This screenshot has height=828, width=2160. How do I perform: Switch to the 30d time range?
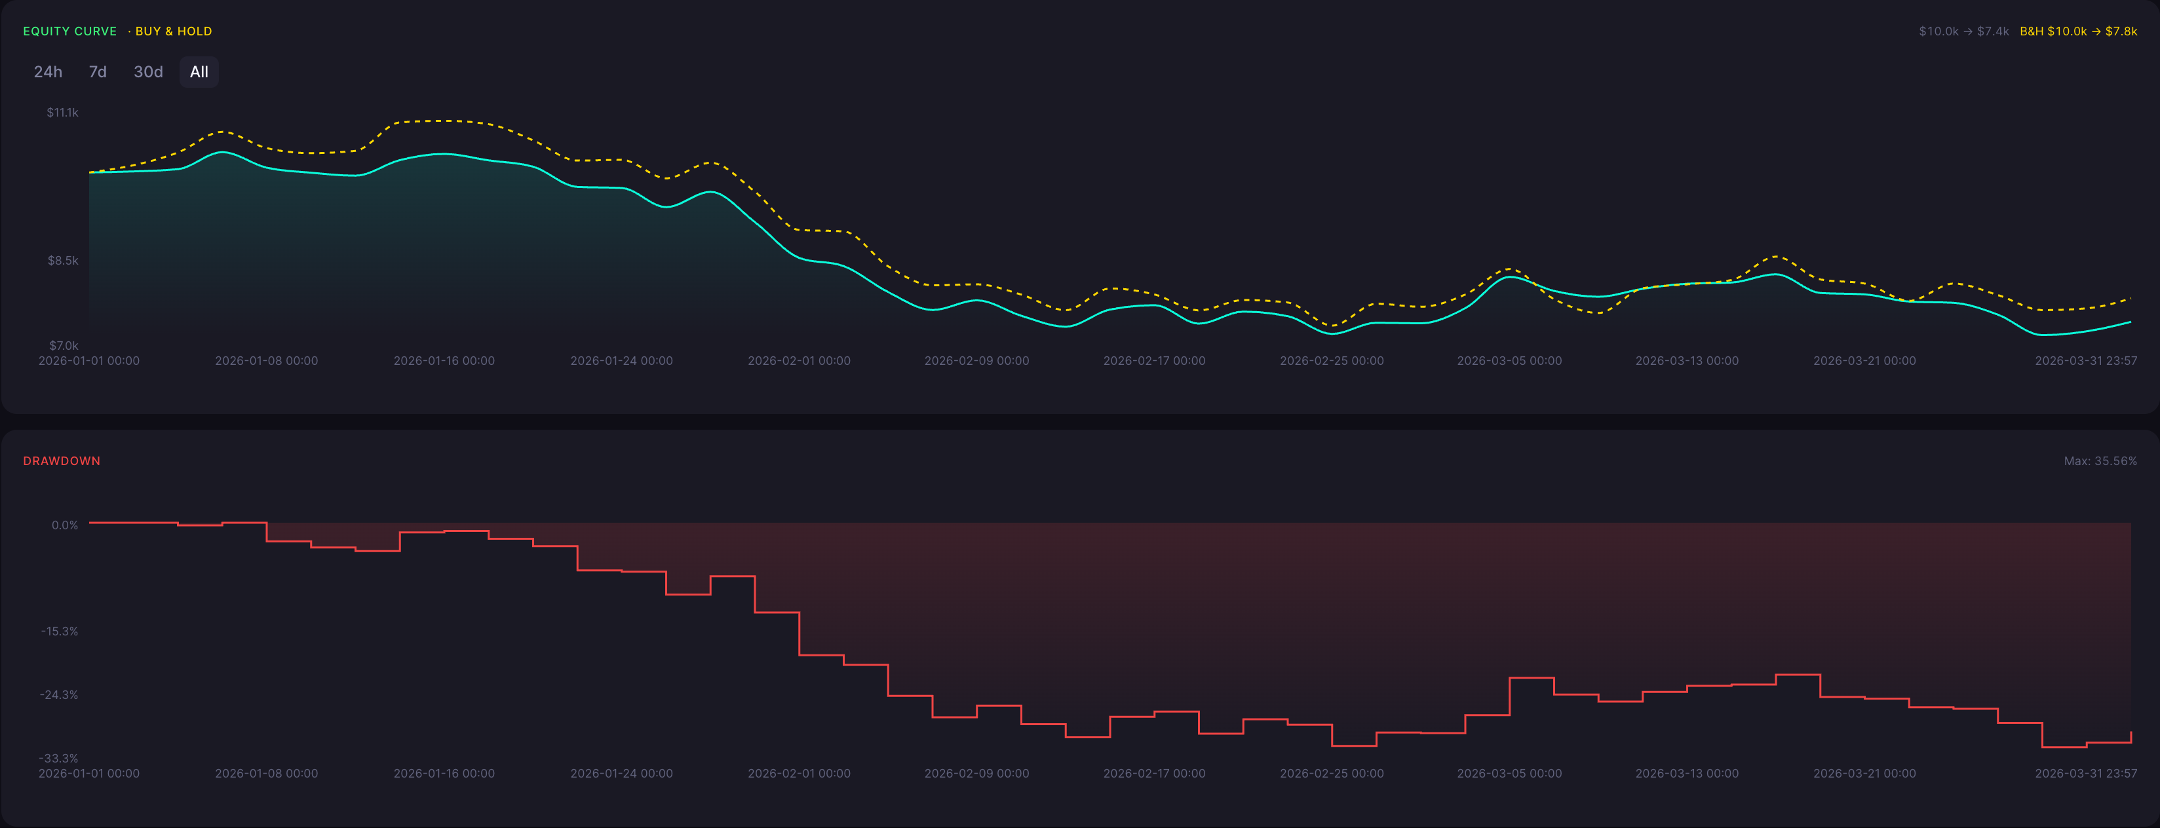click(x=148, y=72)
